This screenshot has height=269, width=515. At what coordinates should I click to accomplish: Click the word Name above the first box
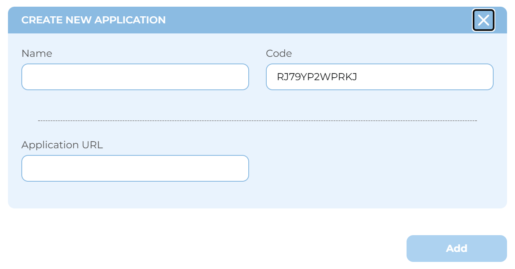[x=37, y=53]
